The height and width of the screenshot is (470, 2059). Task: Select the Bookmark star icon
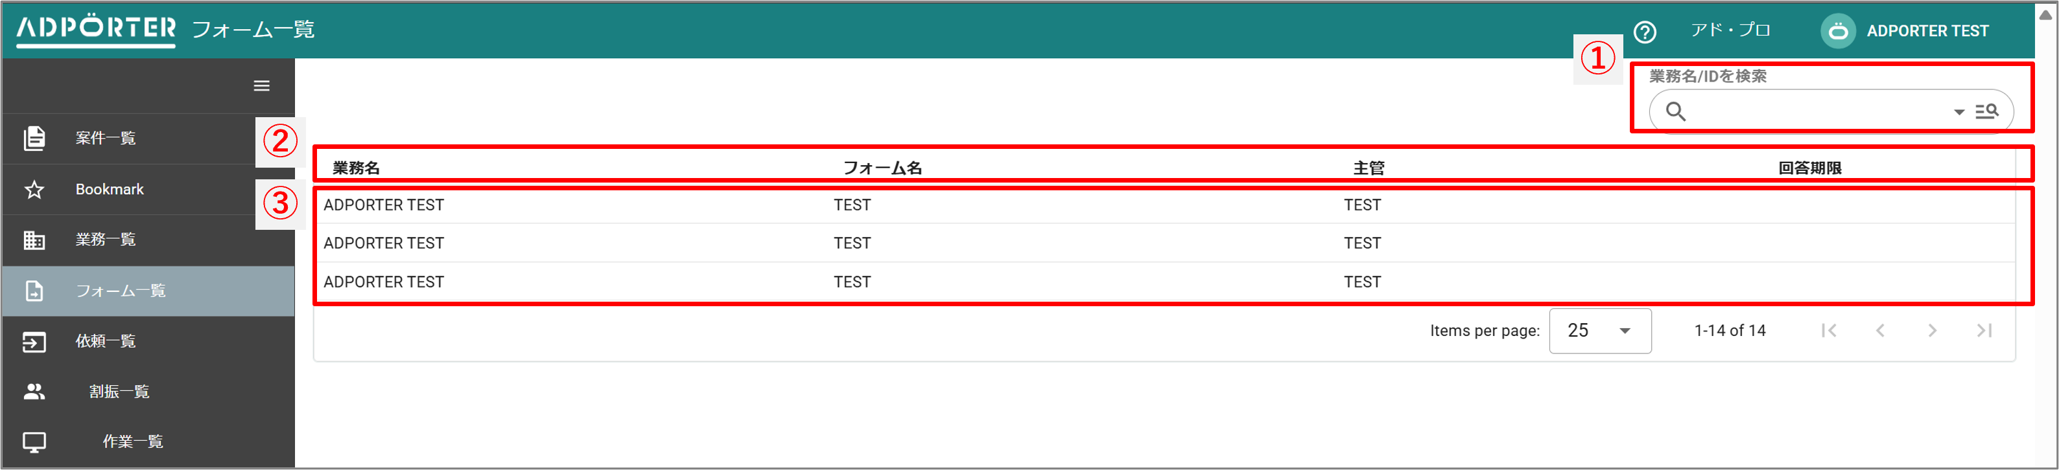pyautogui.click(x=34, y=189)
